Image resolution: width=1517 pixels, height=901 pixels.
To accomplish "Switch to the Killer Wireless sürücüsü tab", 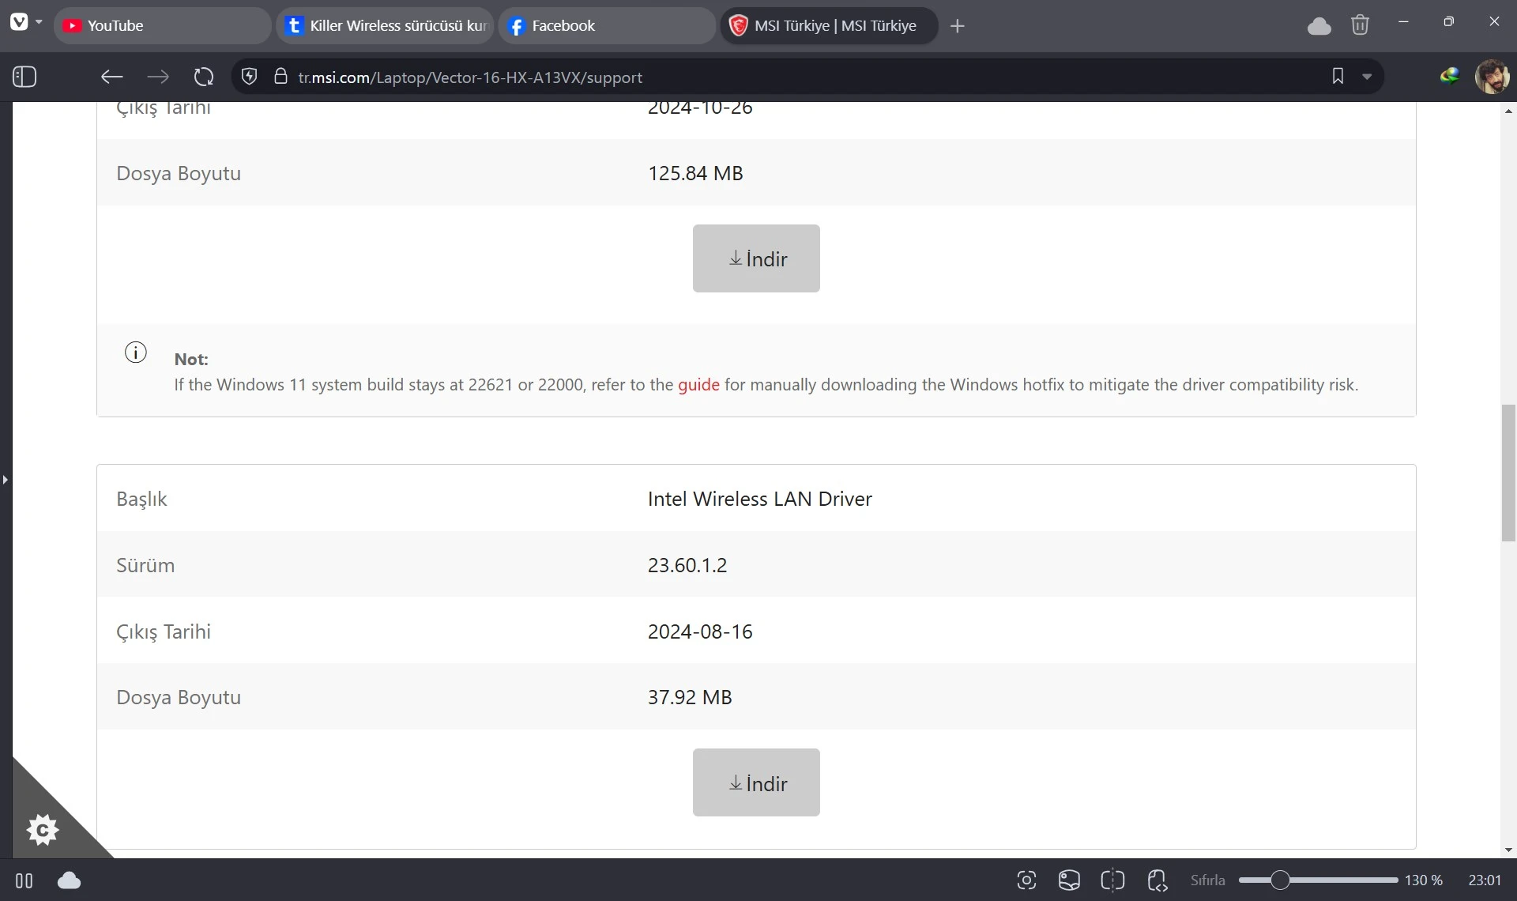I will (385, 26).
